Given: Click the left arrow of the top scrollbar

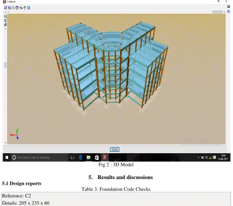Looking at the screenshot, I should (9, 12).
